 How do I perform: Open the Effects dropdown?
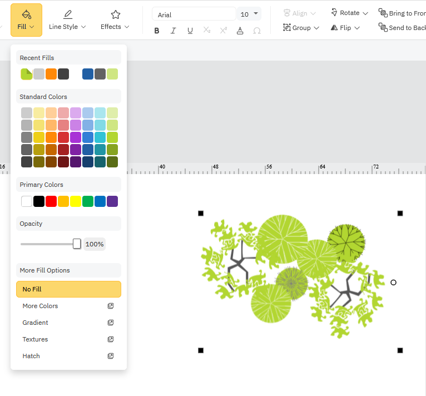pyautogui.click(x=115, y=19)
